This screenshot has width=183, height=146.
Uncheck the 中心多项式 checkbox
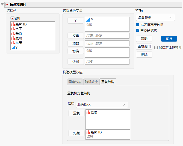(x=138, y=30)
